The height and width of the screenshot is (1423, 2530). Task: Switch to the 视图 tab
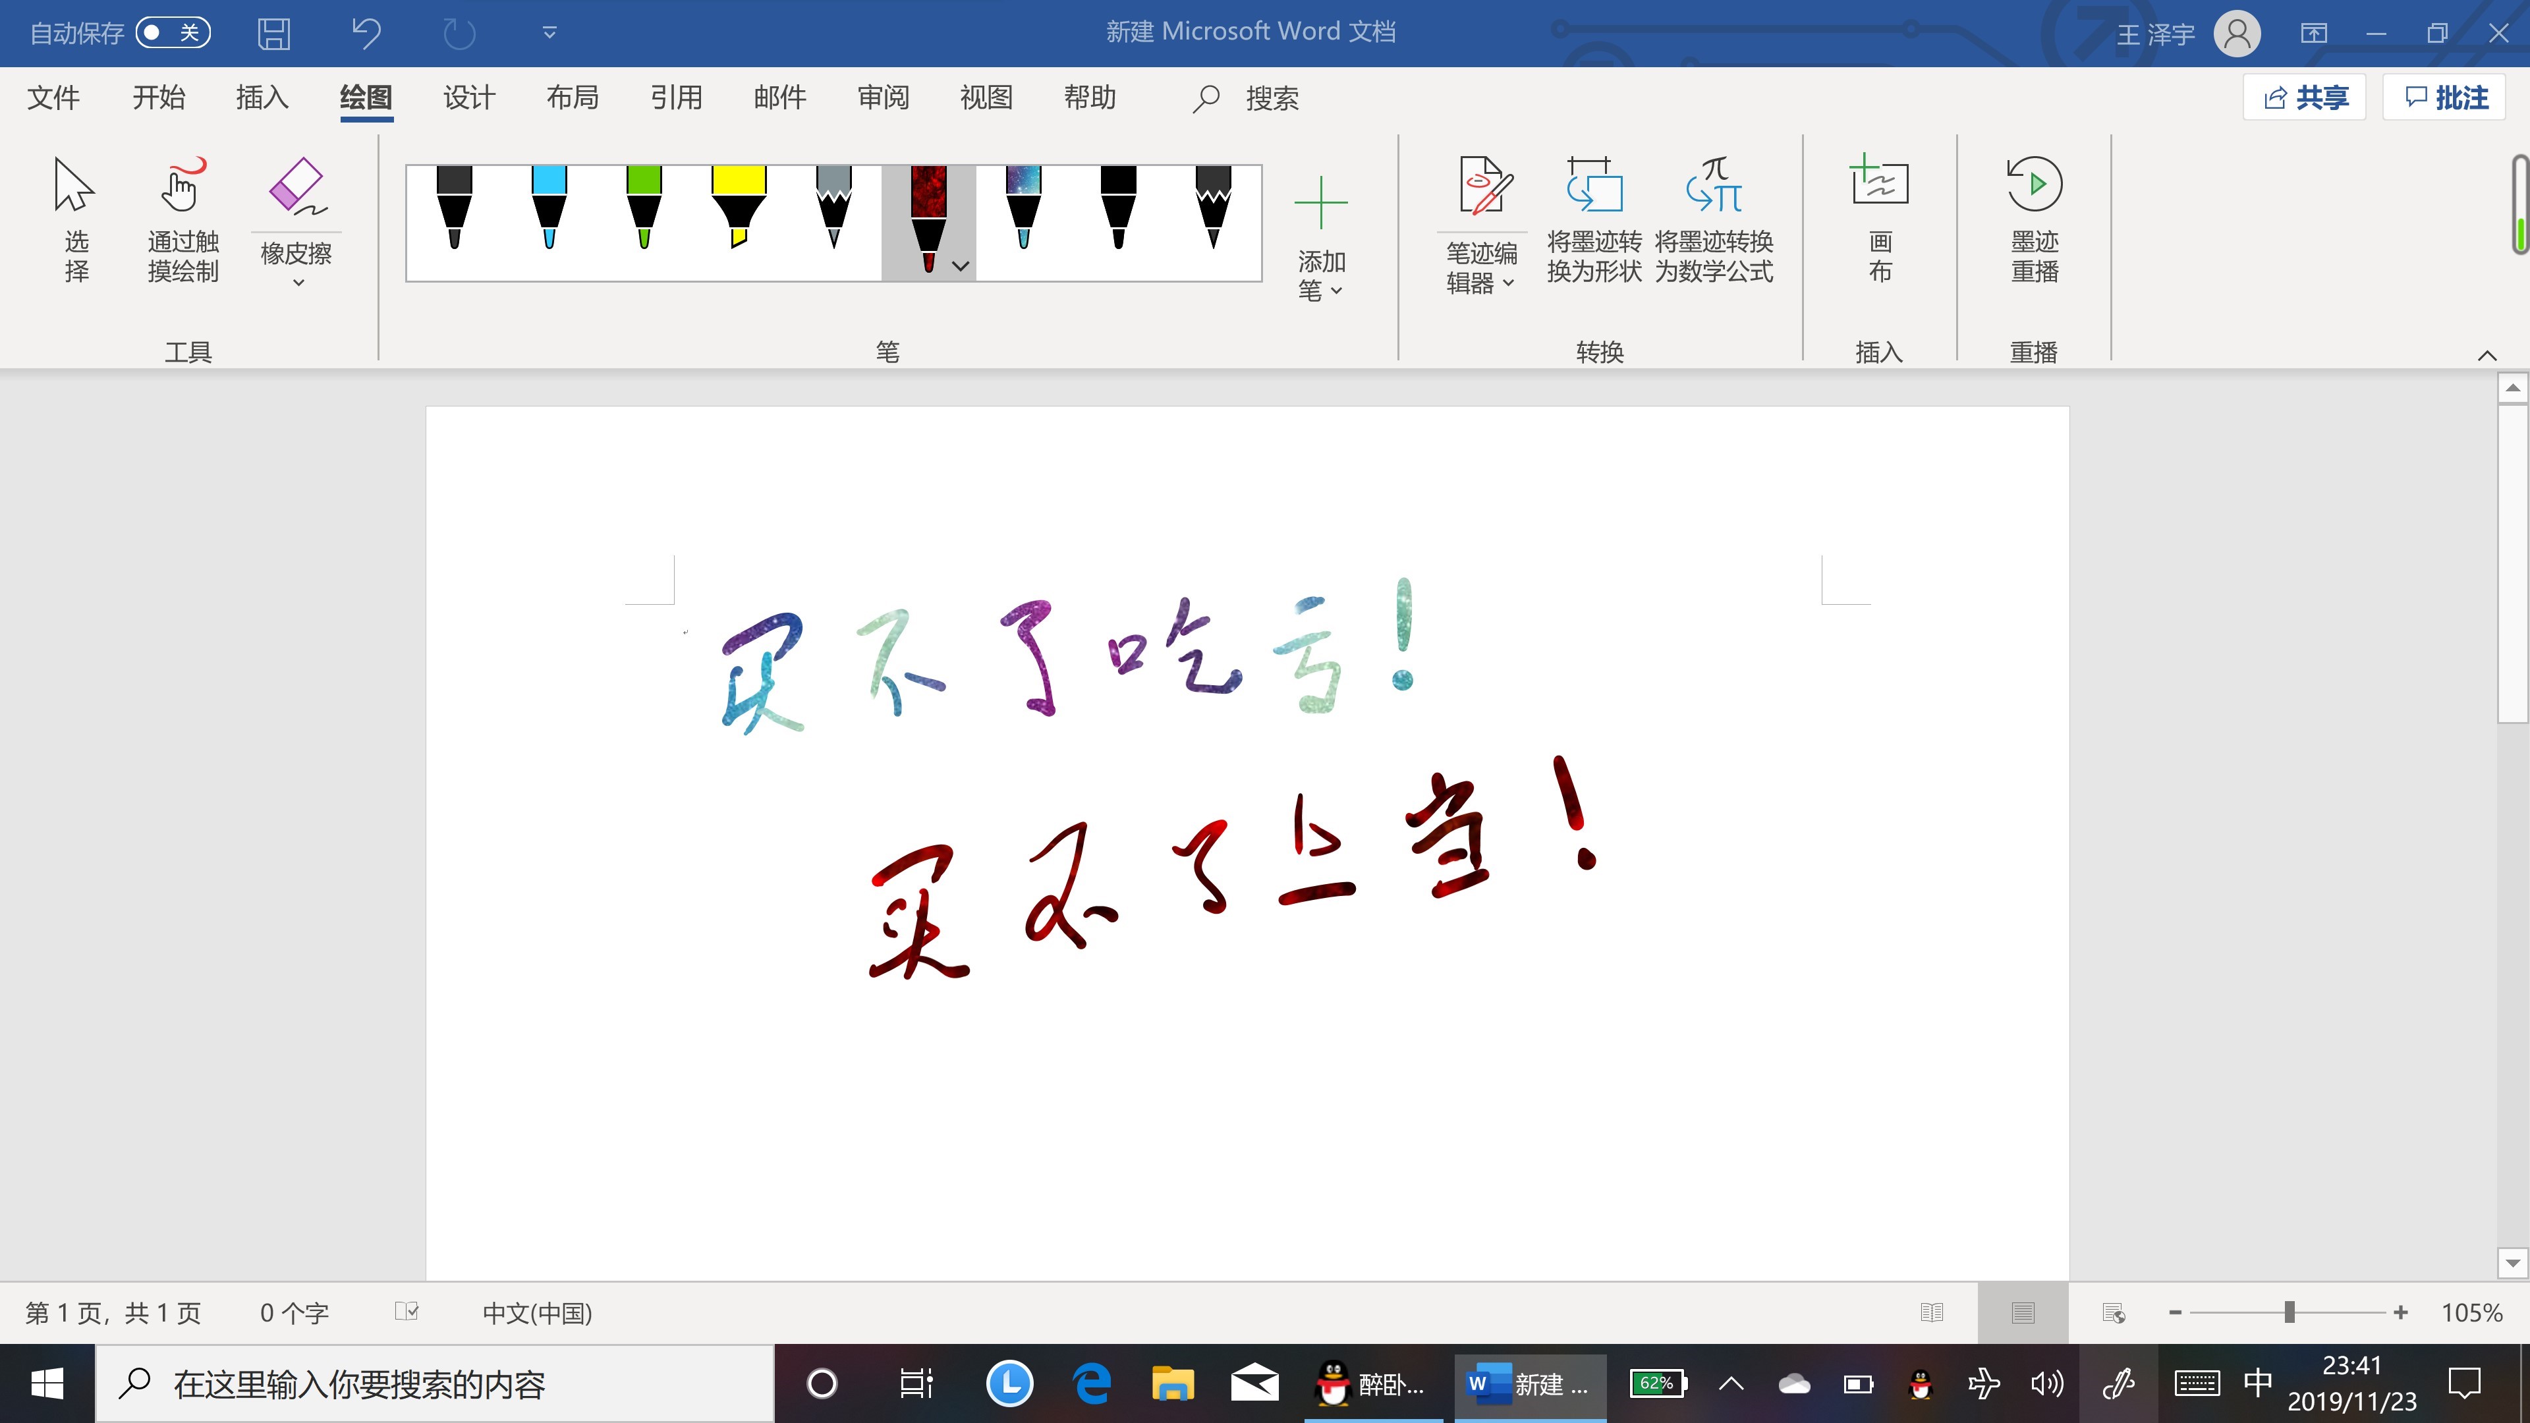(x=986, y=98)
